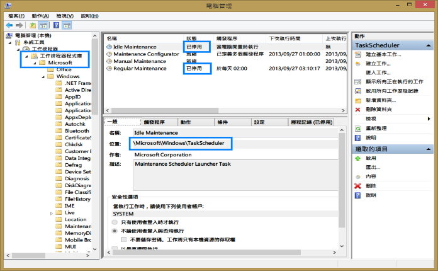Screen dimensions: 438x271
Task: Click the Back arrow in the toolbar
Action: [9, 25]
